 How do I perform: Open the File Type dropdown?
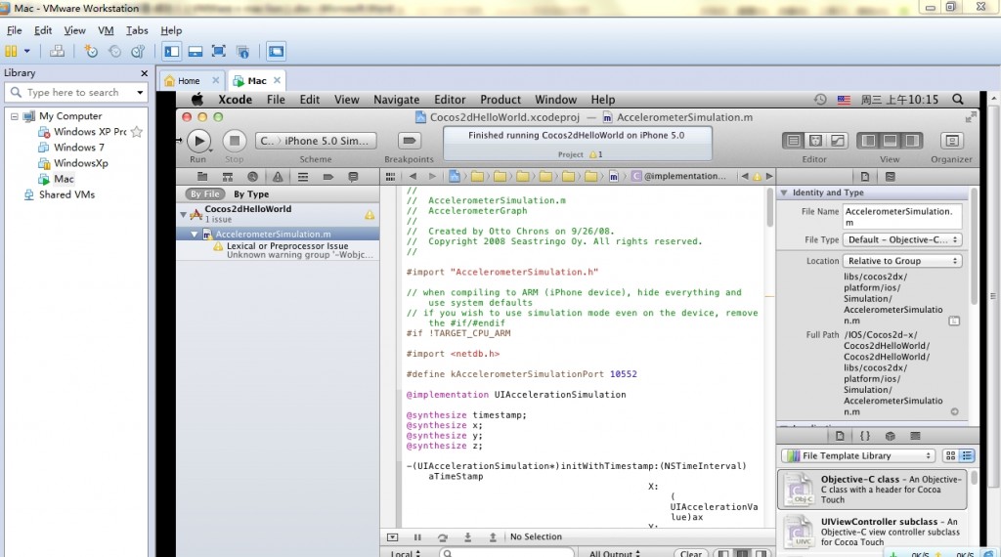tap(902, 239)
